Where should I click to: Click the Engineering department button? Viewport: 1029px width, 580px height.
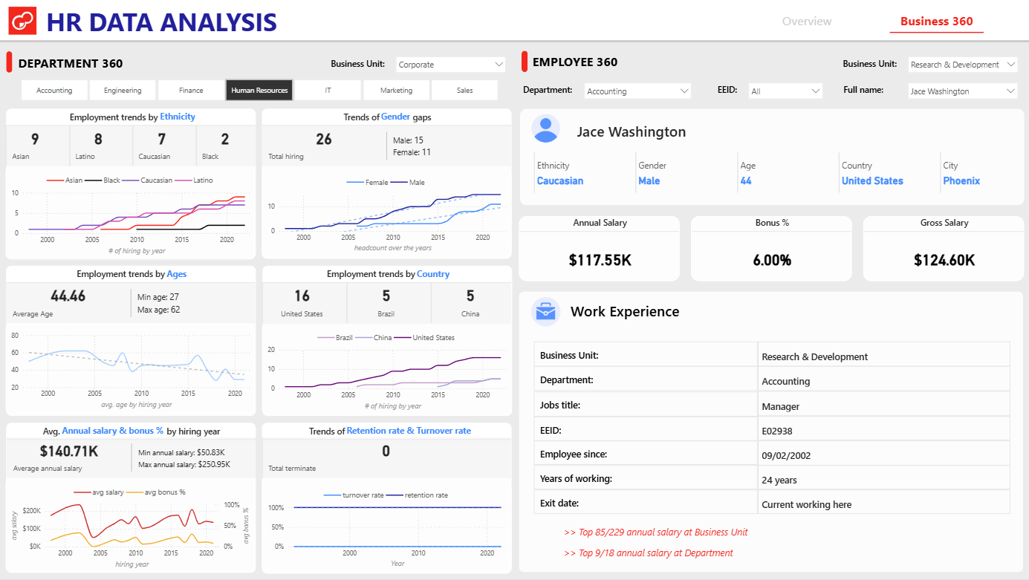pos(123,90)
